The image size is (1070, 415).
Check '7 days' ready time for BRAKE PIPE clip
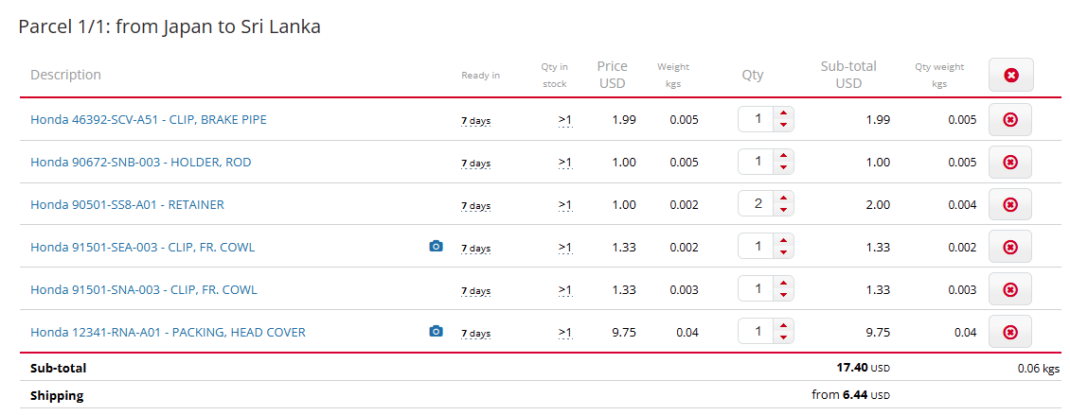point(475,121)
